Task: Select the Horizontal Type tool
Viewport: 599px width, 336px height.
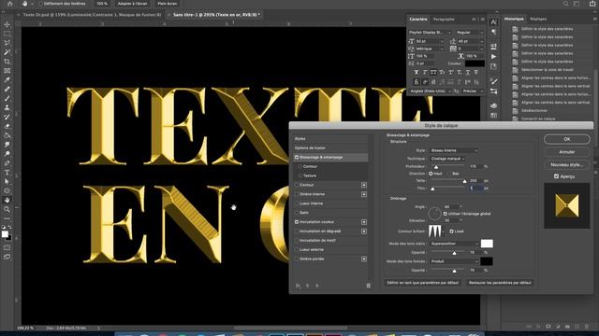Action: point(7,172)
